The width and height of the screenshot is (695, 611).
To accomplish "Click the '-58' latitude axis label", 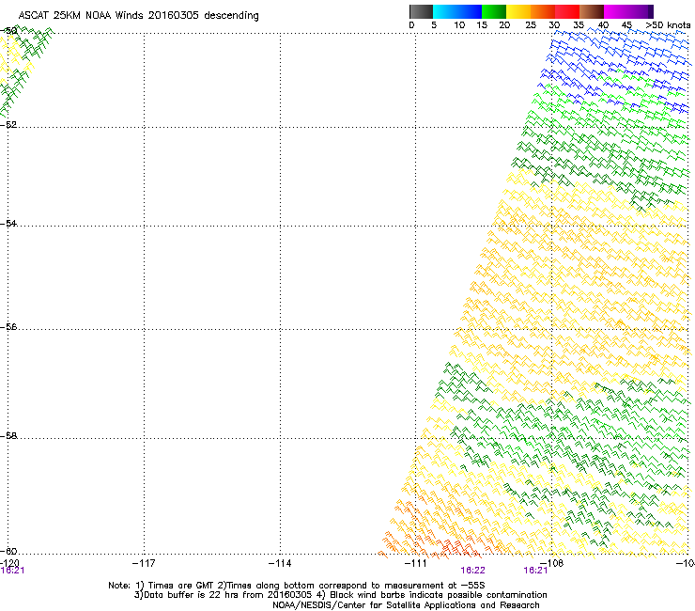I will point(8,436).
